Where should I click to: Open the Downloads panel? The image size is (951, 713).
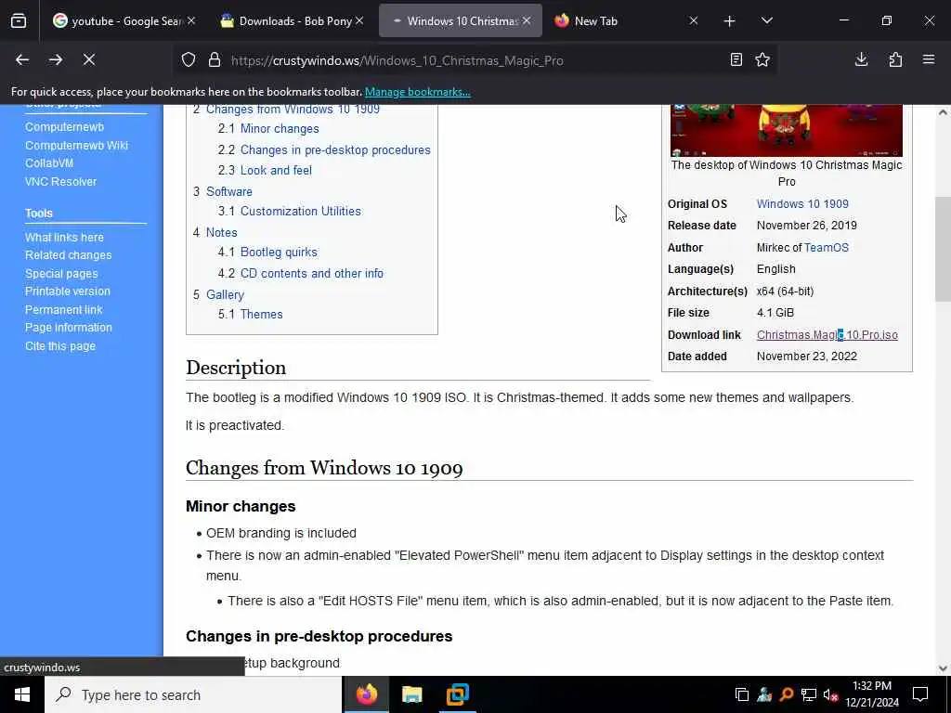pyautogui.click(x=861, y=59)
